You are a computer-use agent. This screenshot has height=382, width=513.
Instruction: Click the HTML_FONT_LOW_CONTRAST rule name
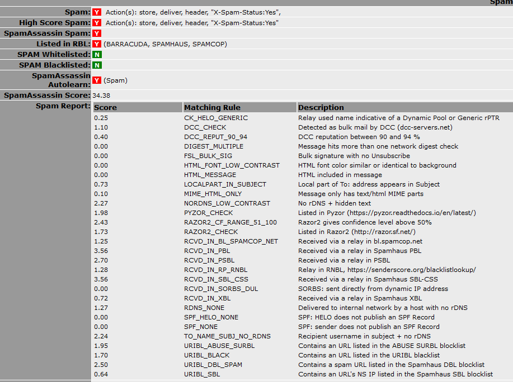(x=232, y=165)
